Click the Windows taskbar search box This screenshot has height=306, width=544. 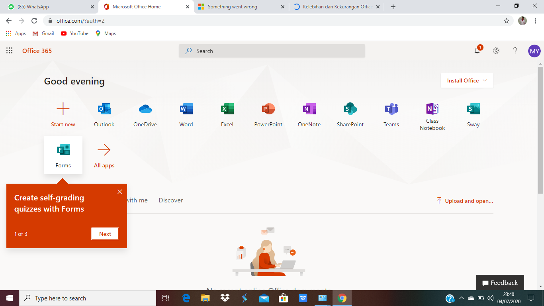click(88, 298)
